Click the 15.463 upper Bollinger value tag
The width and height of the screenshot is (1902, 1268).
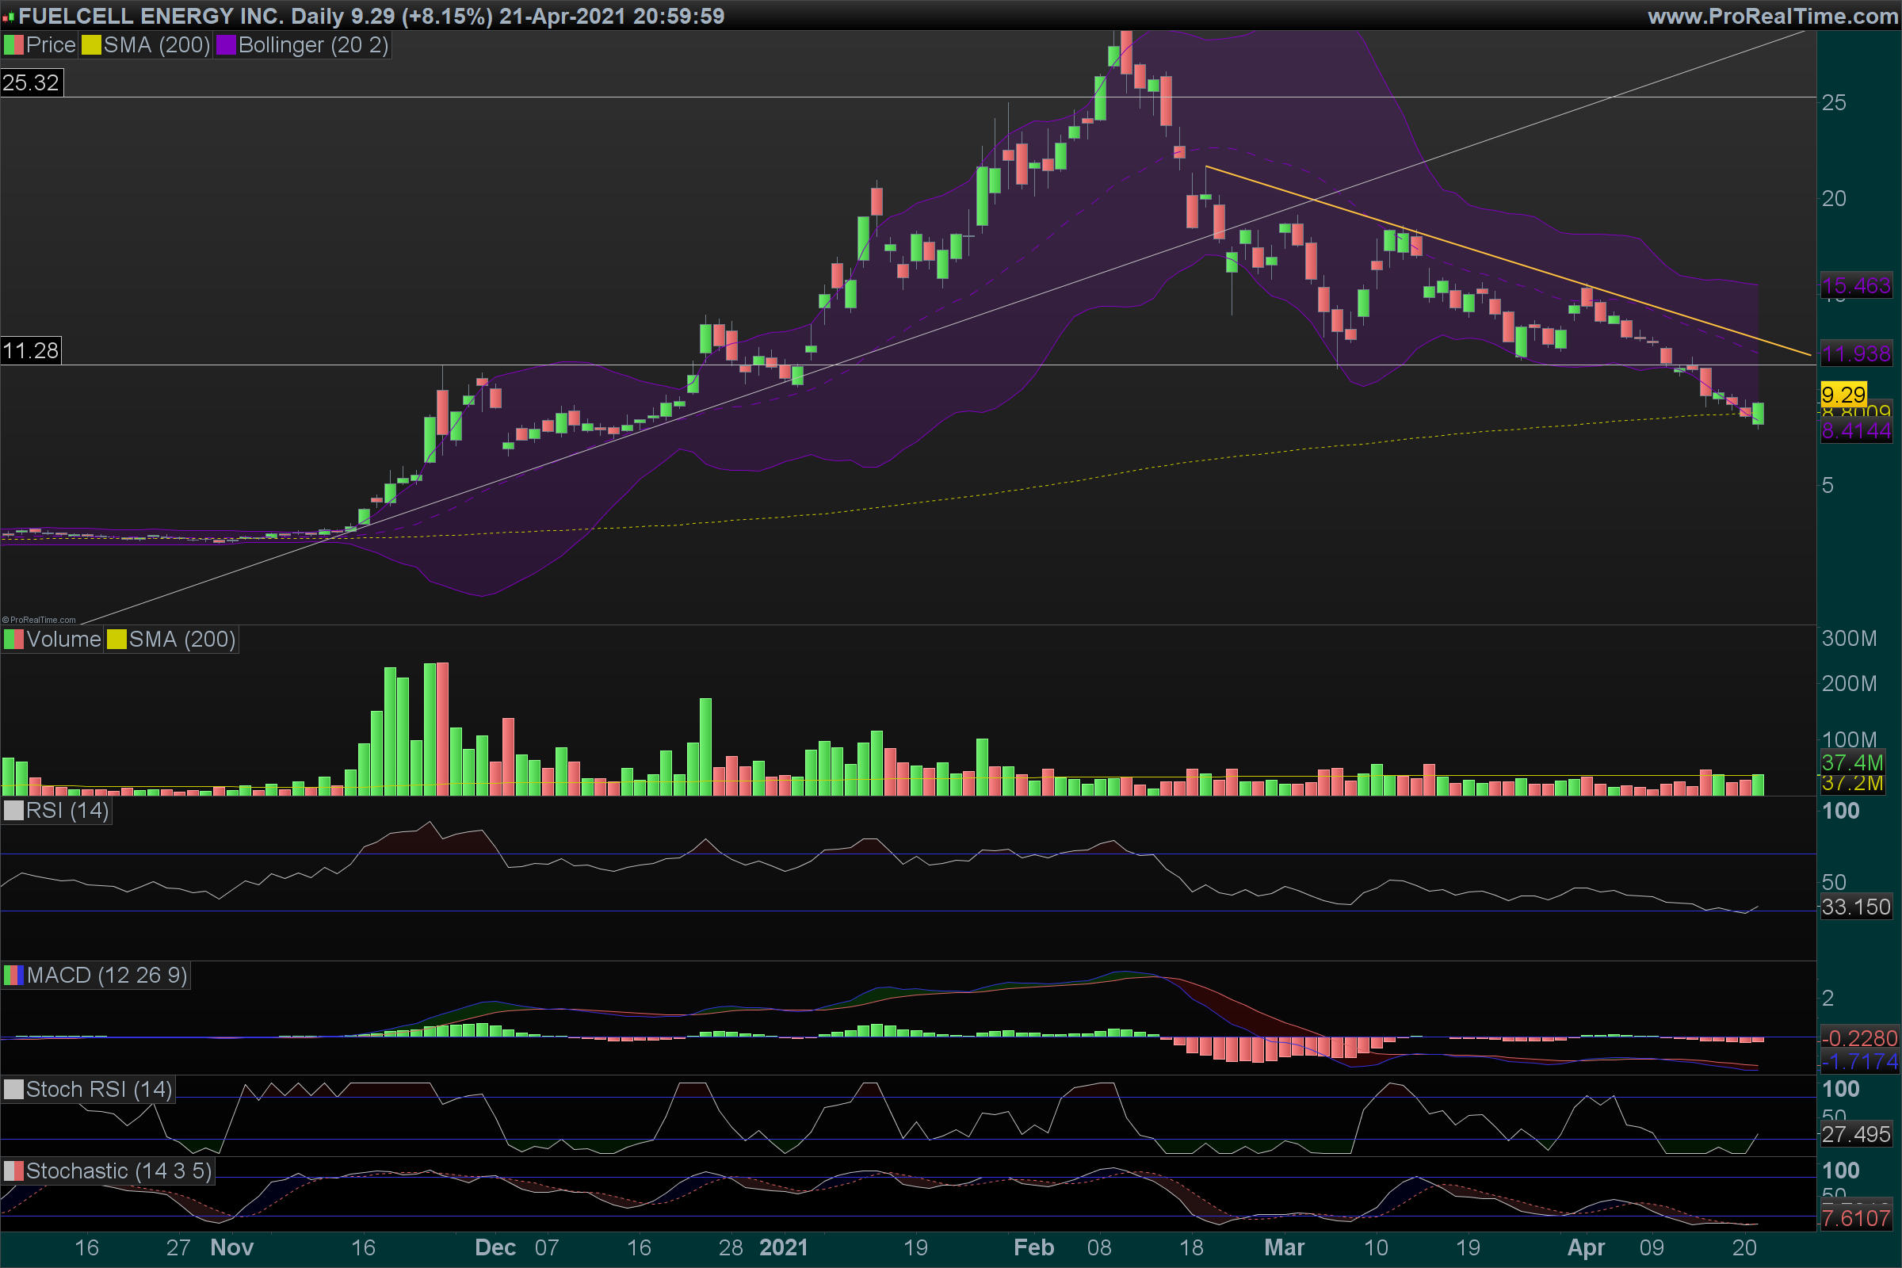pos(1856,285)
